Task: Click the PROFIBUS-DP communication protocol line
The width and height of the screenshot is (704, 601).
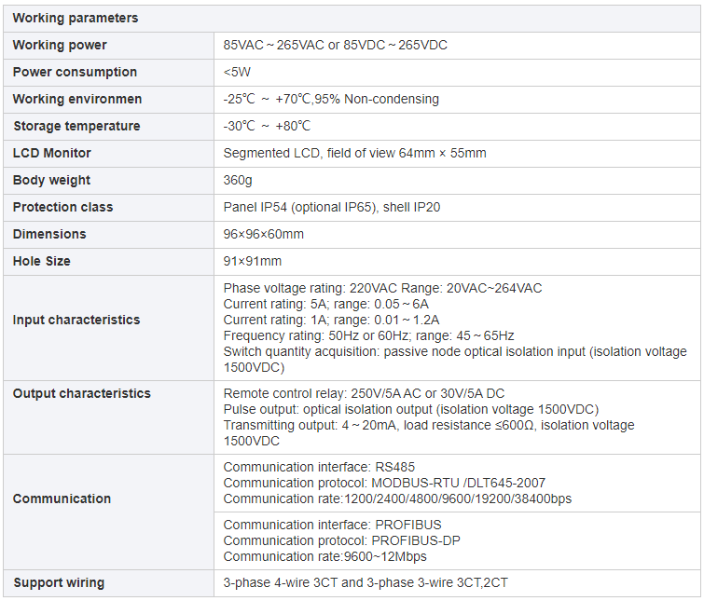Action: (x=341, y=540)
